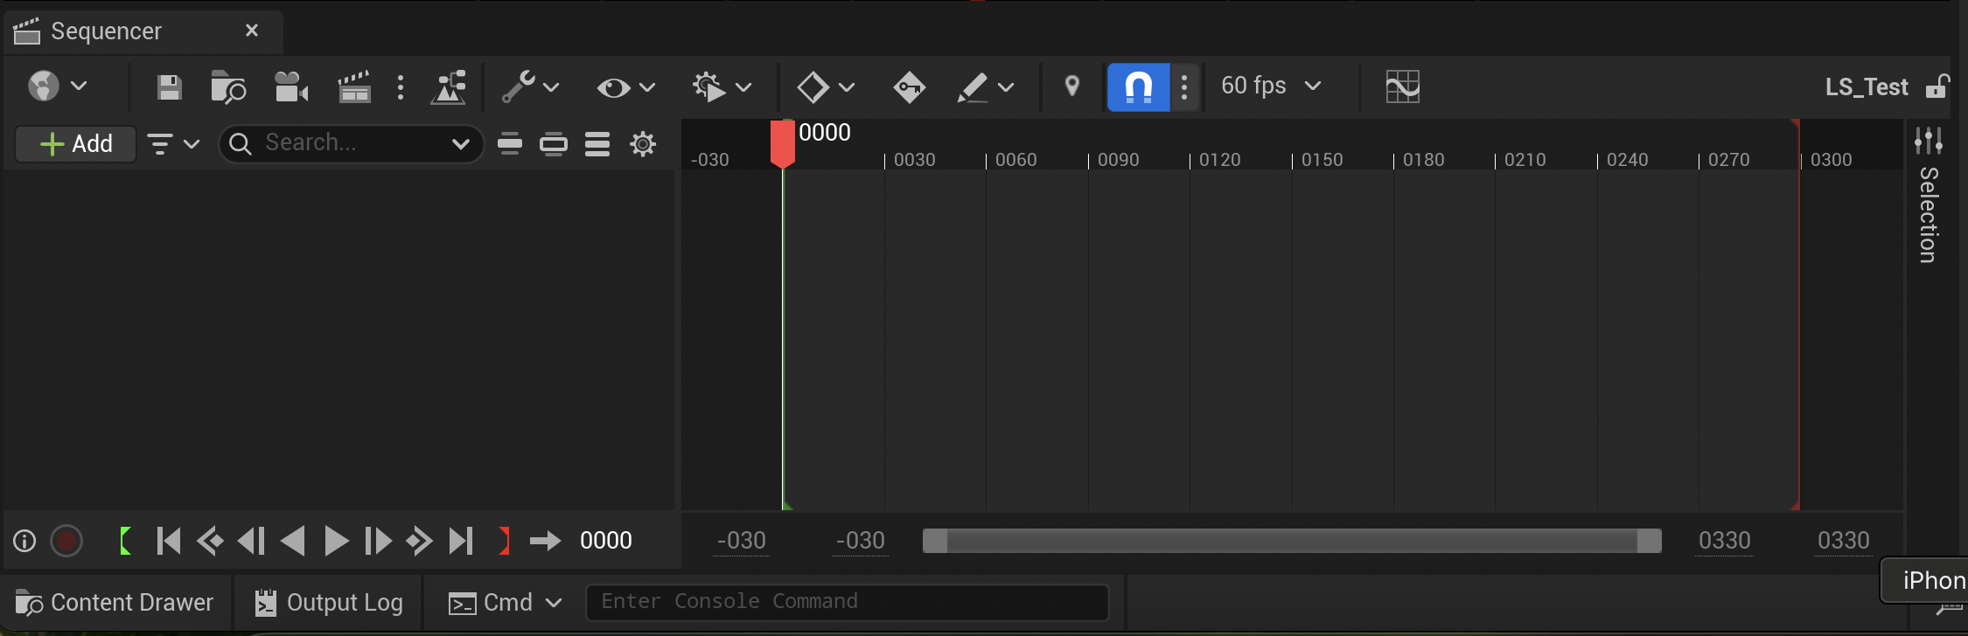The height and width of the screenshot is (636, 1968).
Task: Open the eye View Options dropdown
Action: pos(625,87)
